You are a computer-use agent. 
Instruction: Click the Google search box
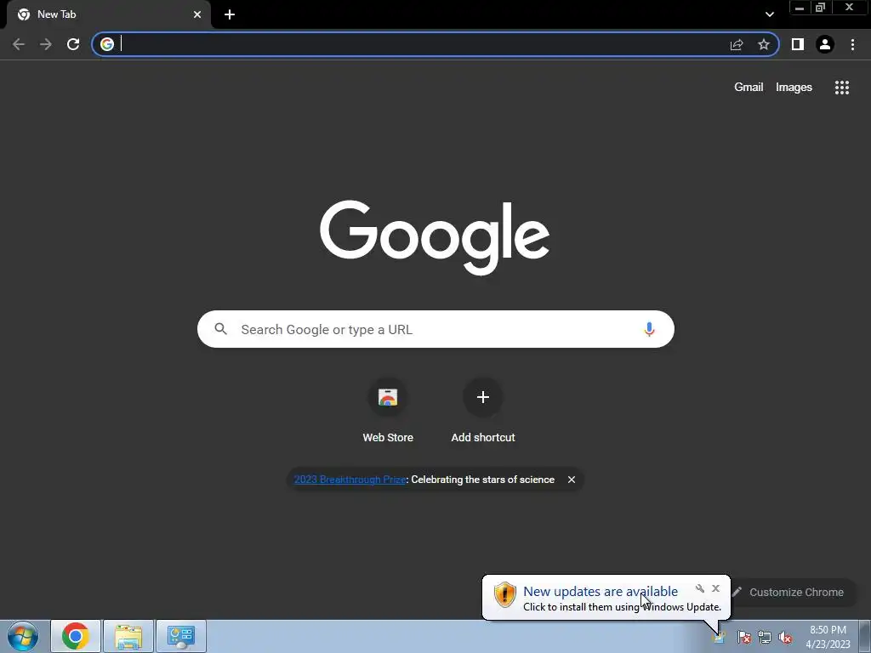[435, 329]
